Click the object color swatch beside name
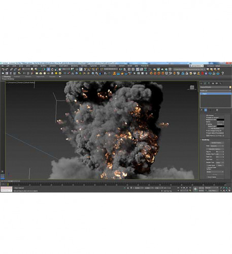The height and width of the screenshot is (254, 232). [230, 87]
